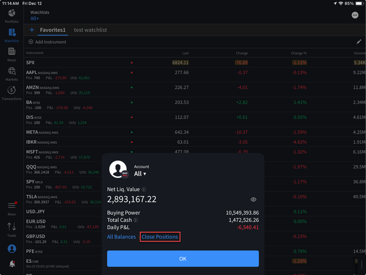Viewport: 366px width, 275px height.
Task: Expand the Watchlists All dropdown
Action: (x=35, y=18)
